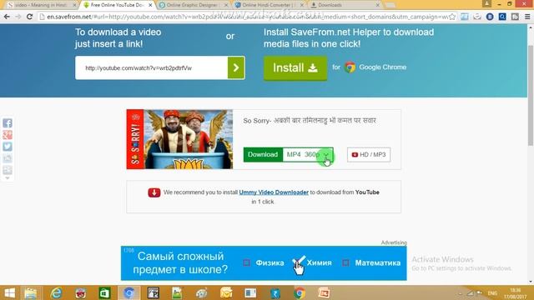
Task: Check the Физика checkbox in the ad
Action: click(x=247, y=262)
